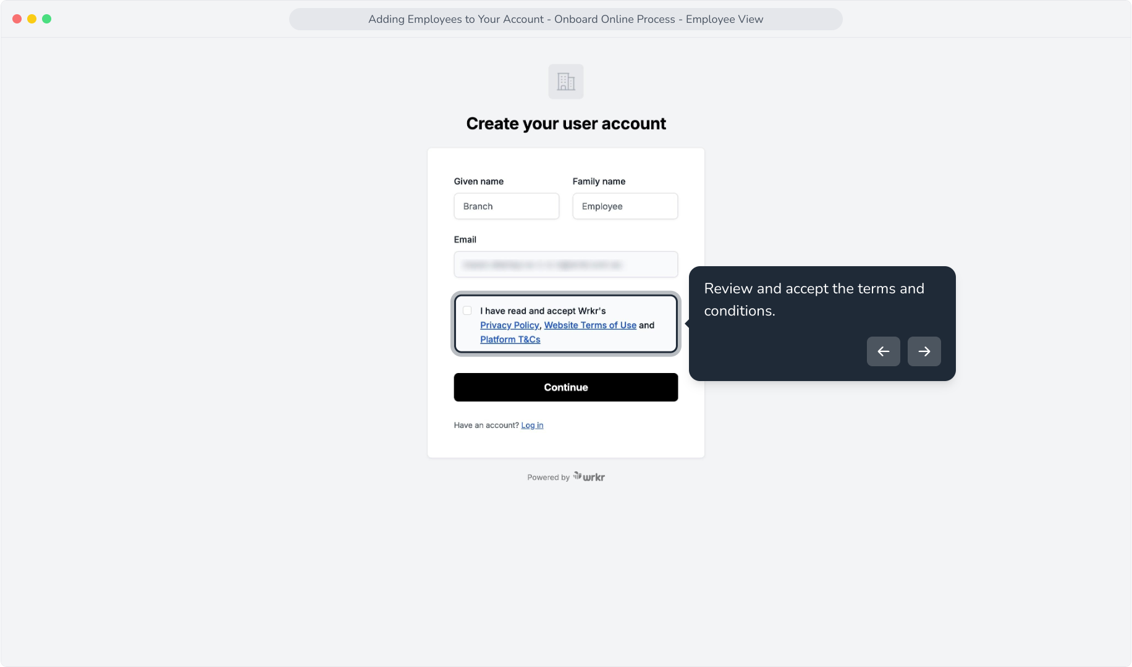Screen dimensions: 1132x667
Task: Click the wrkr logo in the footer
Action: [589, 477]
